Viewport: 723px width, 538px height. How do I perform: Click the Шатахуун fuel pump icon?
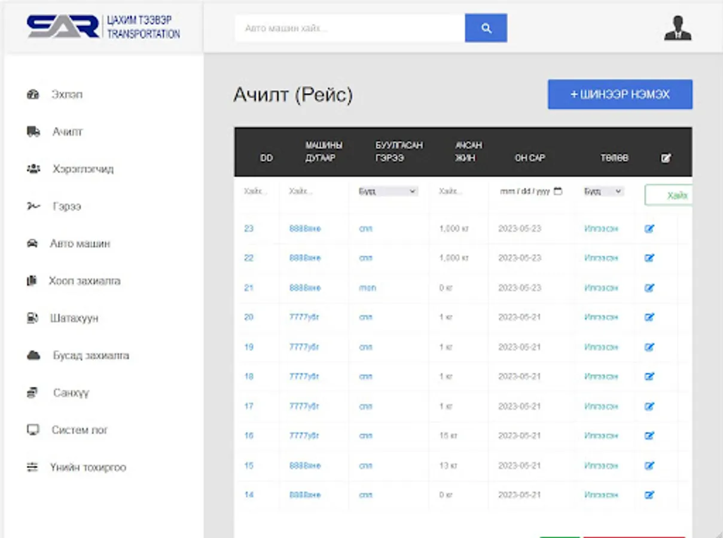[33, 318]
